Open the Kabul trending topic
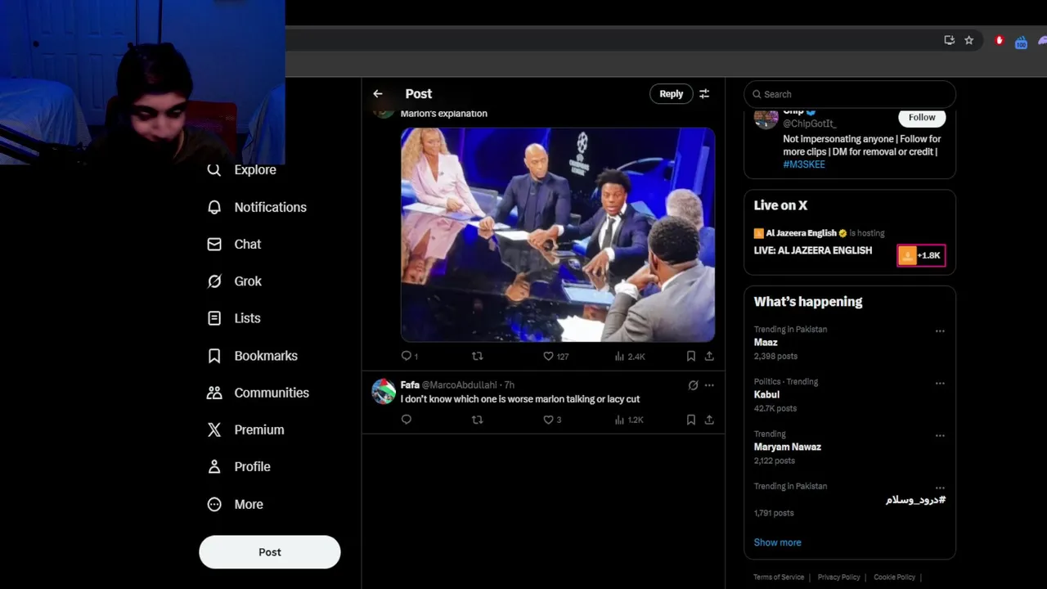The width and height of the screenshot is (1047, 589). [766, 394]
